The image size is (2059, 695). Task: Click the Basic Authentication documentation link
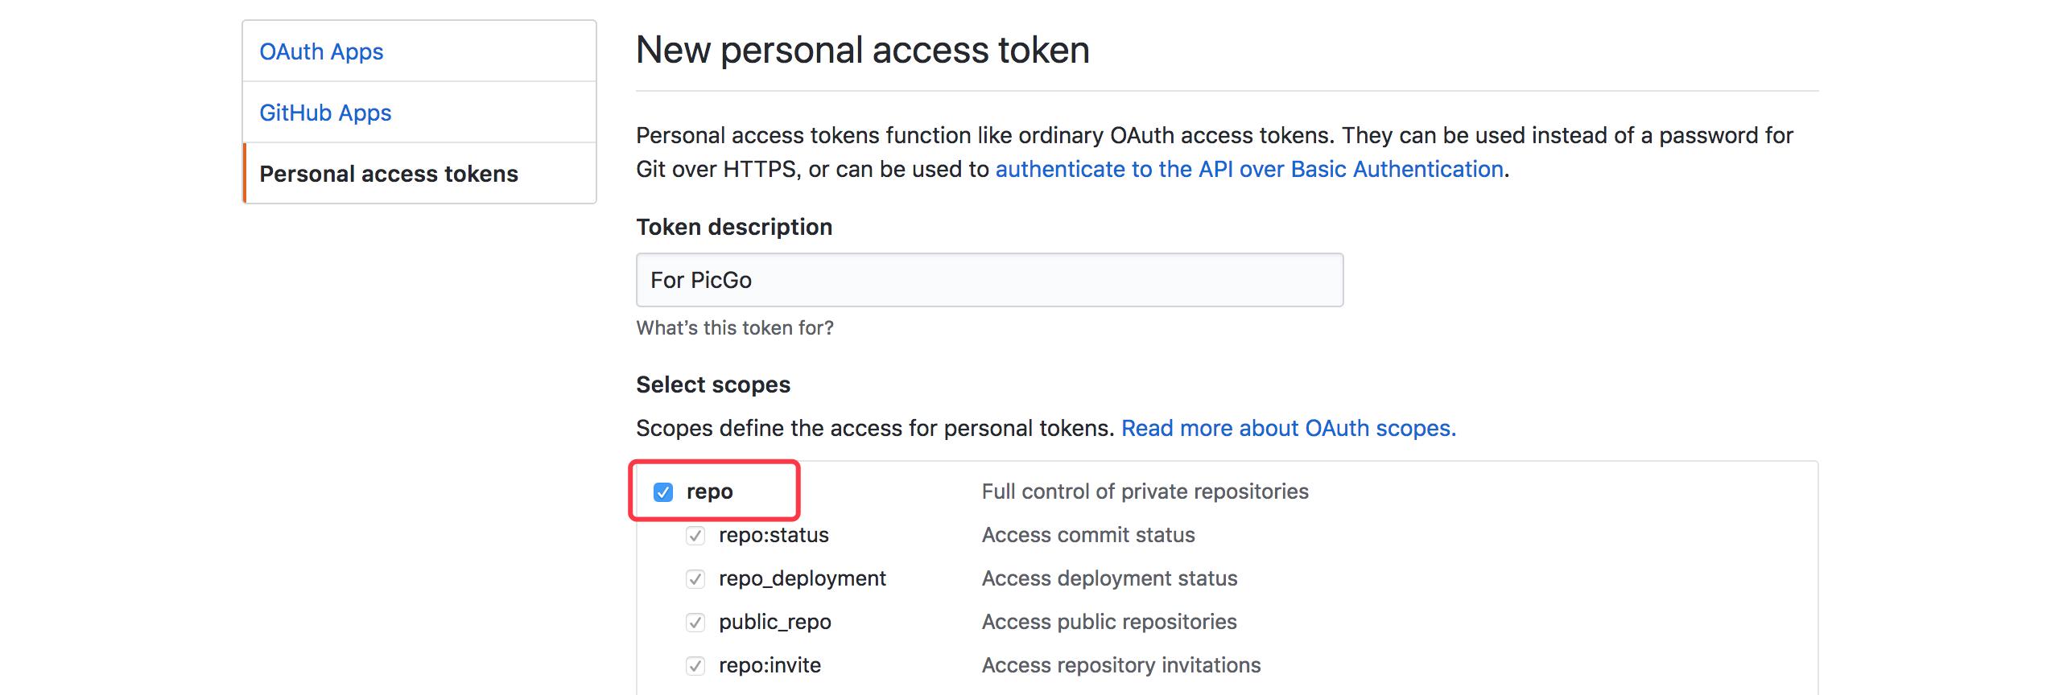point(1249,169)
